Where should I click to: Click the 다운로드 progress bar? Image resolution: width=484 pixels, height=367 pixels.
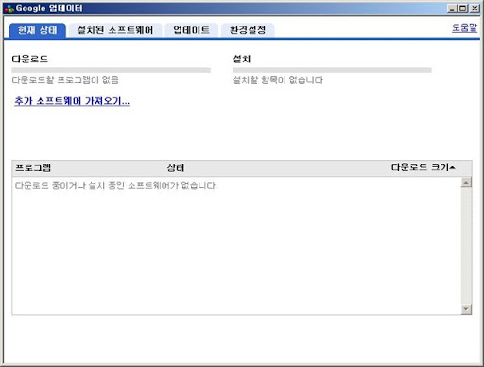pos(112,70)
